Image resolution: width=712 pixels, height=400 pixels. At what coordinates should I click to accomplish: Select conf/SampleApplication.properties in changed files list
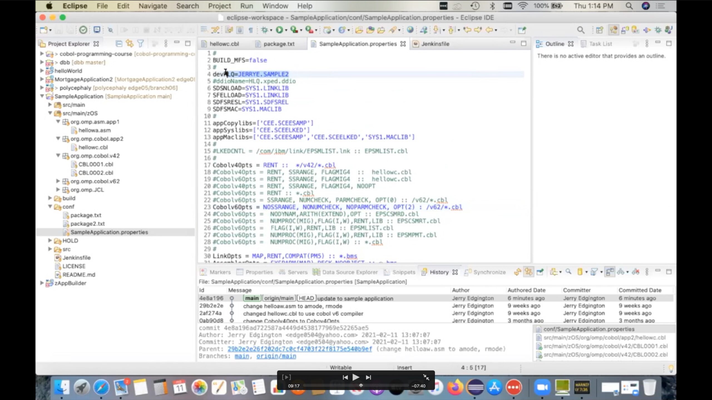tap(589, 329)
